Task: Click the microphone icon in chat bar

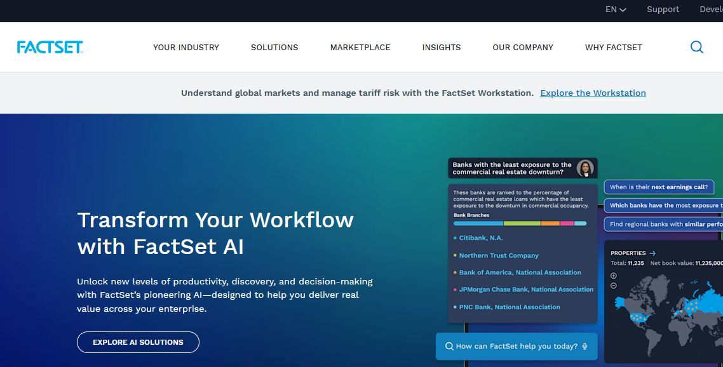Action: [584, 346]
